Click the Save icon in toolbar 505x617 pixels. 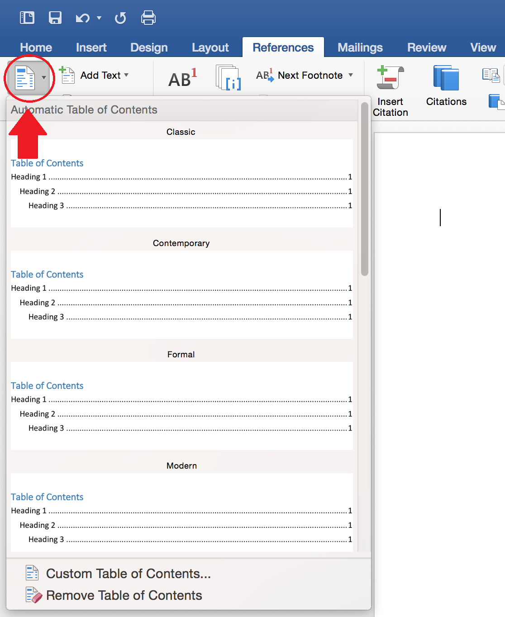click(55, 18)
